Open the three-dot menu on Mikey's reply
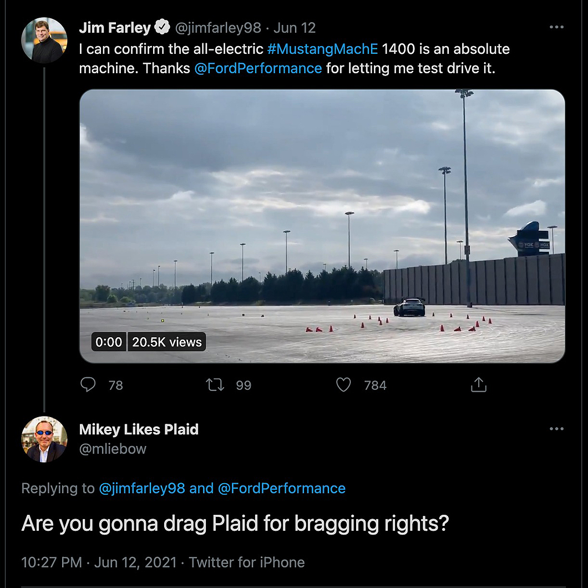The width and height of the screenshot is (588, 588). click(x=556, y=429)
